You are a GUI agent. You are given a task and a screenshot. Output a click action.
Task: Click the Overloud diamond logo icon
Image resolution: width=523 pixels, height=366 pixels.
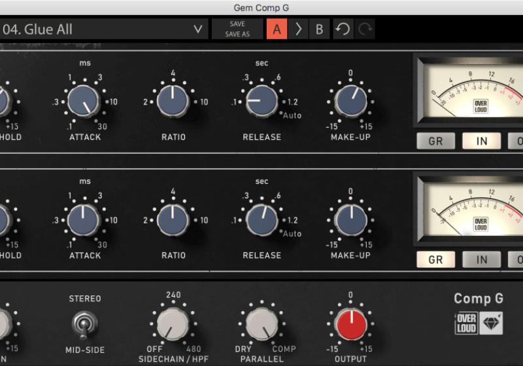click(x=491, y=324)
